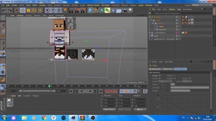Open the Falloff dropdown
The width and height of the screenshot is (216, 121).
coord(165,81)
